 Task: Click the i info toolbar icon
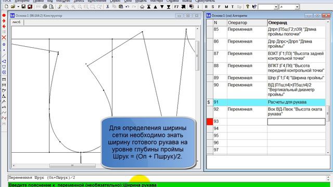198,7
